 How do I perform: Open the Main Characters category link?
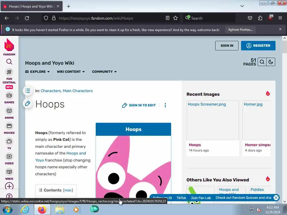click(x=78, y=91)
